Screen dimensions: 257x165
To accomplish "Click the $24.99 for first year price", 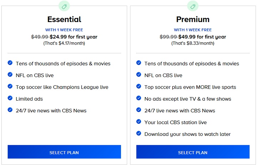I will [74, 37].
